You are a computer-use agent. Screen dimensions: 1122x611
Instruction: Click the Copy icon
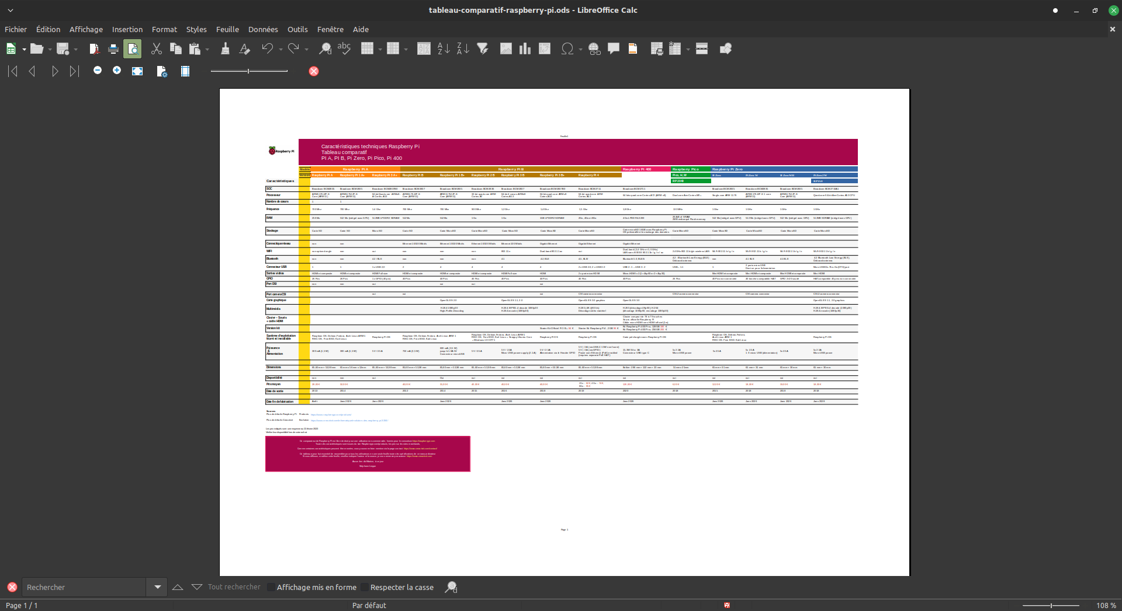point(175,49)
